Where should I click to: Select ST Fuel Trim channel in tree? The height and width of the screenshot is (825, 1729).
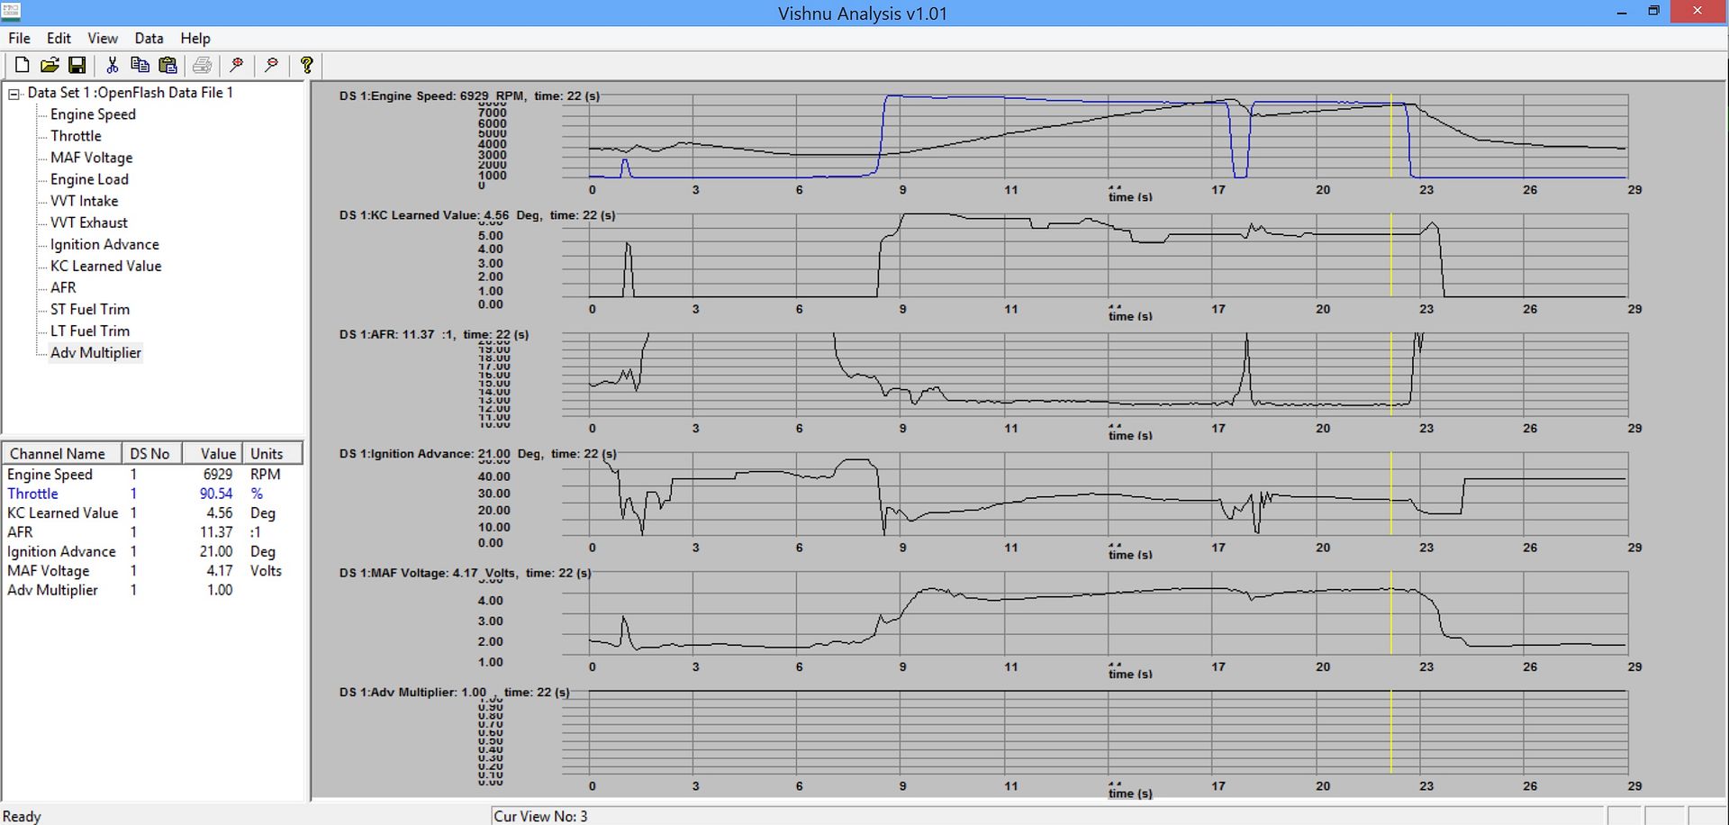(89, 309)
